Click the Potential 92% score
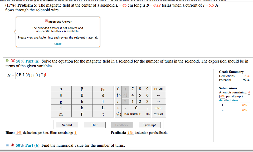 pos(246,80)
